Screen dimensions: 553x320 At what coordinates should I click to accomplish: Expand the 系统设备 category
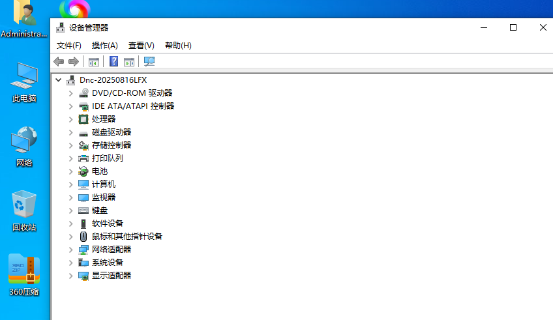tap(70, 263)
